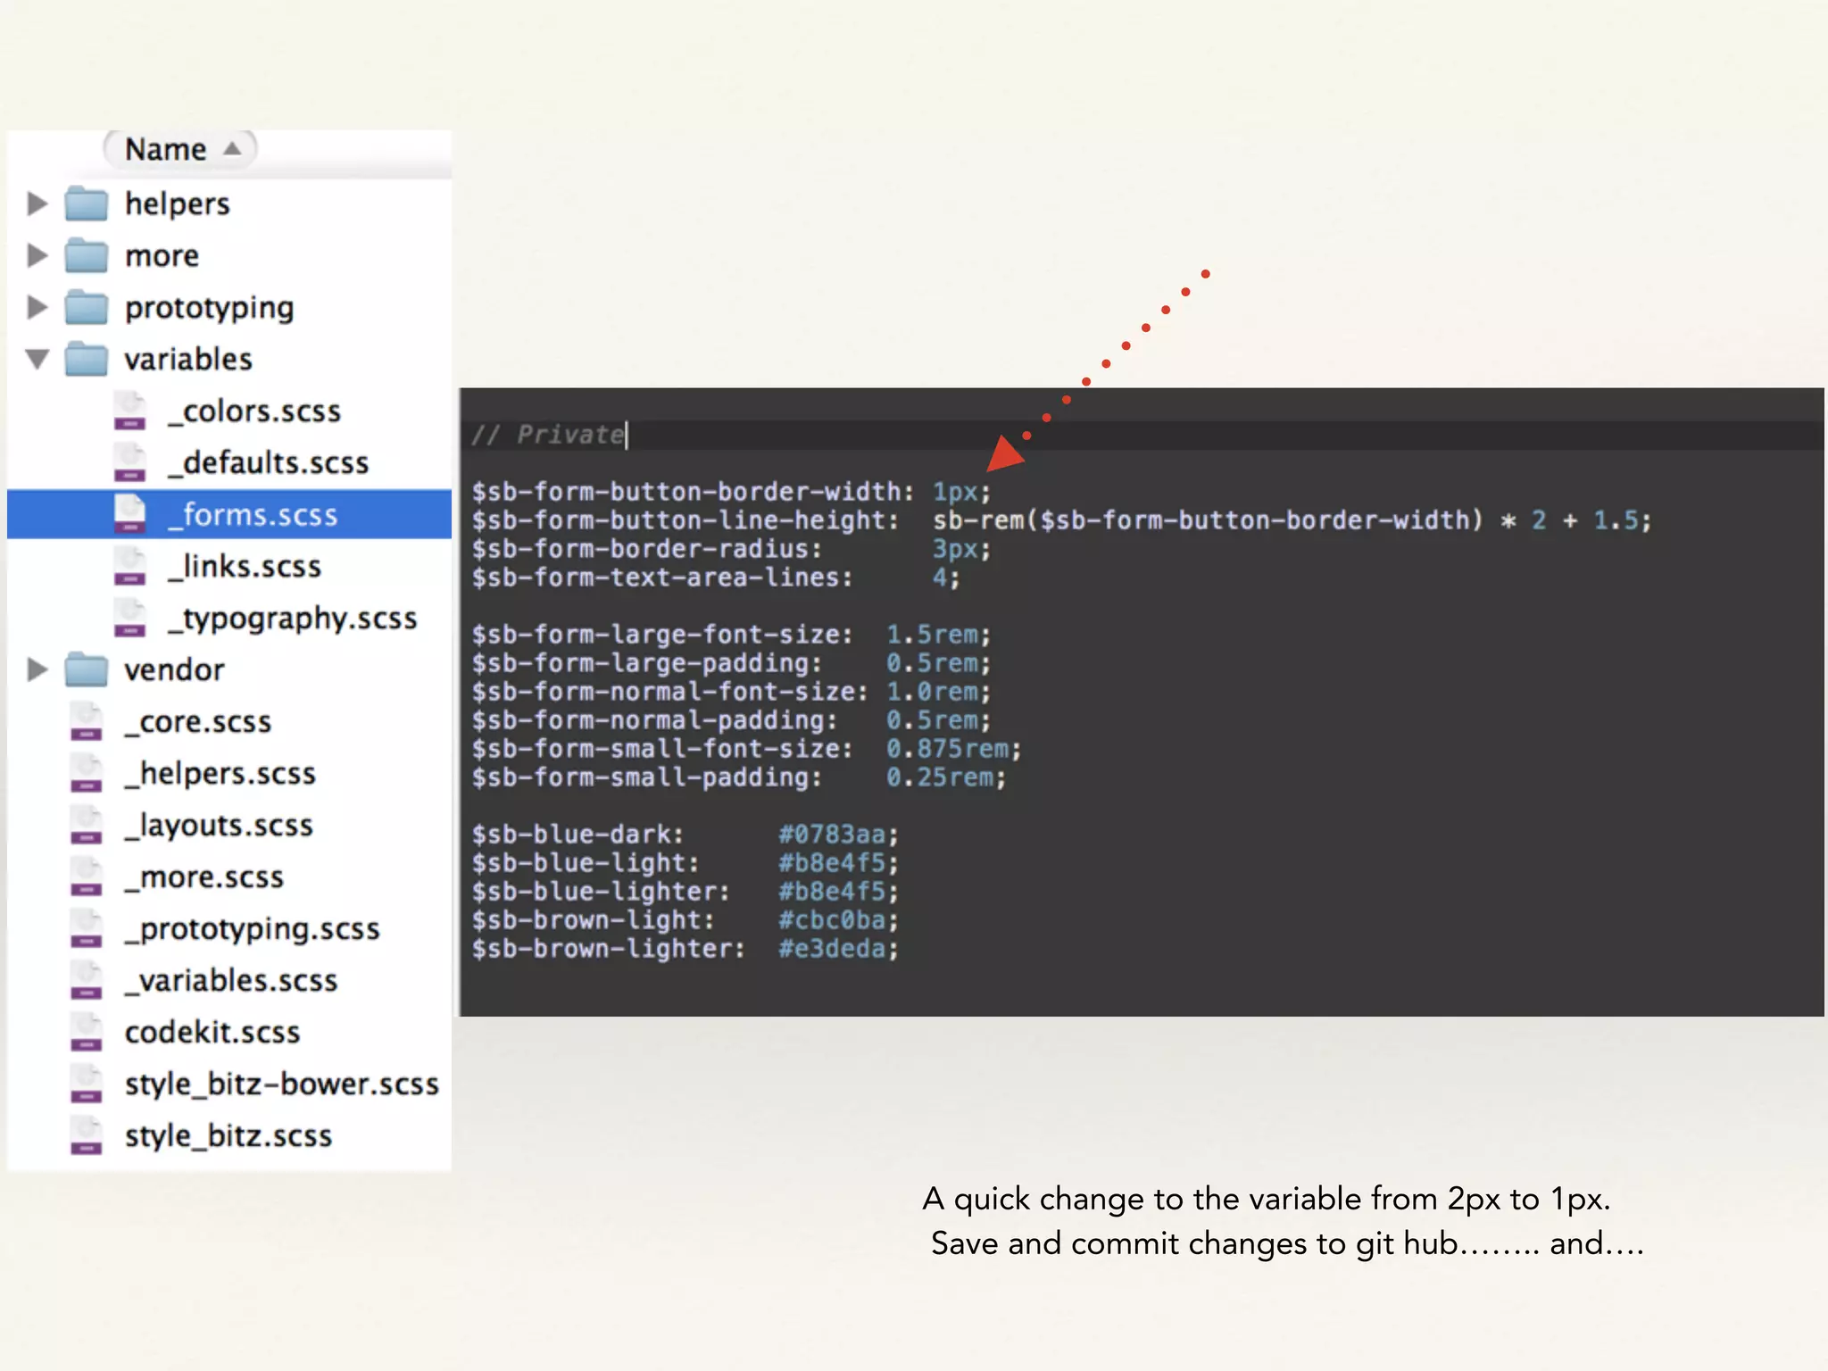Select the vendor folder icon
1828x1371 pixels.
tap(87, 669)
